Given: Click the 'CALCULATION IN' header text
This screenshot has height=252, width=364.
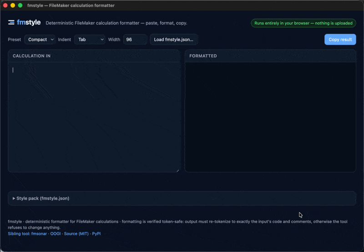Looking at the screenshot, I should pos(31,56).
